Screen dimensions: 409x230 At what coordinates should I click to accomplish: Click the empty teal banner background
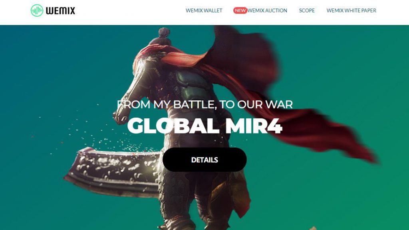(x=52, y=78)
